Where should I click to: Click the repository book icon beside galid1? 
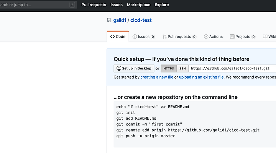pyautogui.click(x=109, y=20)
